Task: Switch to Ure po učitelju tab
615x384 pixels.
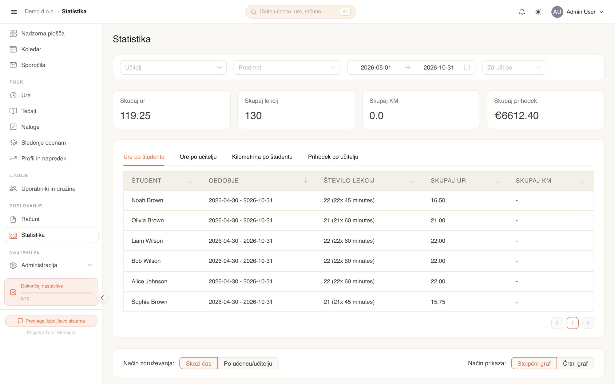Action: 198,157
